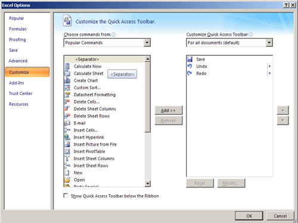Click the E-mail command icon
This screenshot has height=223, width=298.
click(67, 123)
